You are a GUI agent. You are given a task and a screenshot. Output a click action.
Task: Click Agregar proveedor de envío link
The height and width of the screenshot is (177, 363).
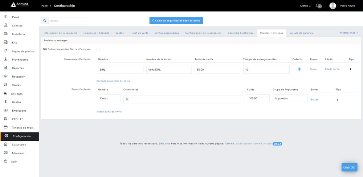pos(113,81)
